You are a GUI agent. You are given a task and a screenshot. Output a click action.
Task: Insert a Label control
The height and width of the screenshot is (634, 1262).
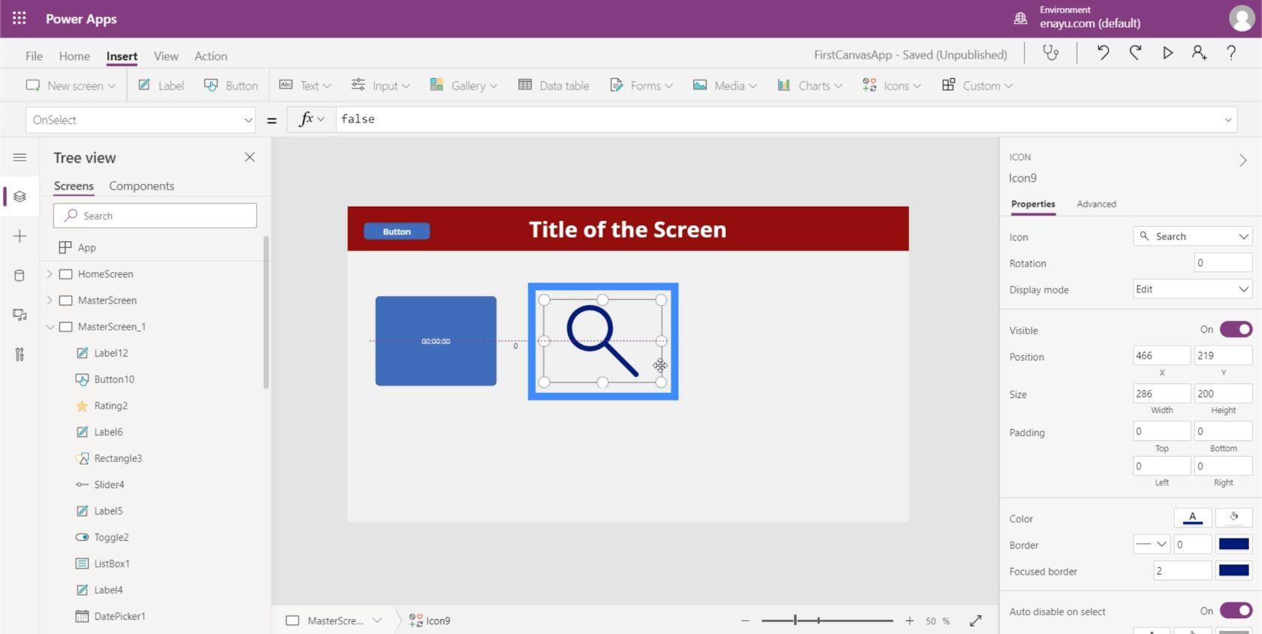[x=161, y=86]
